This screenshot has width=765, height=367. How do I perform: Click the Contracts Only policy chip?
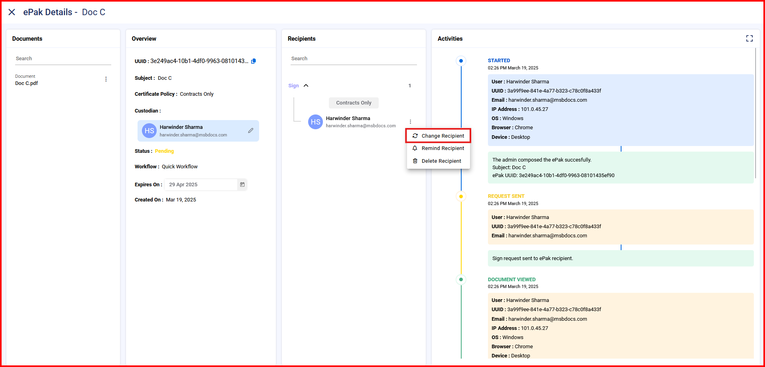tap(354, 103)
